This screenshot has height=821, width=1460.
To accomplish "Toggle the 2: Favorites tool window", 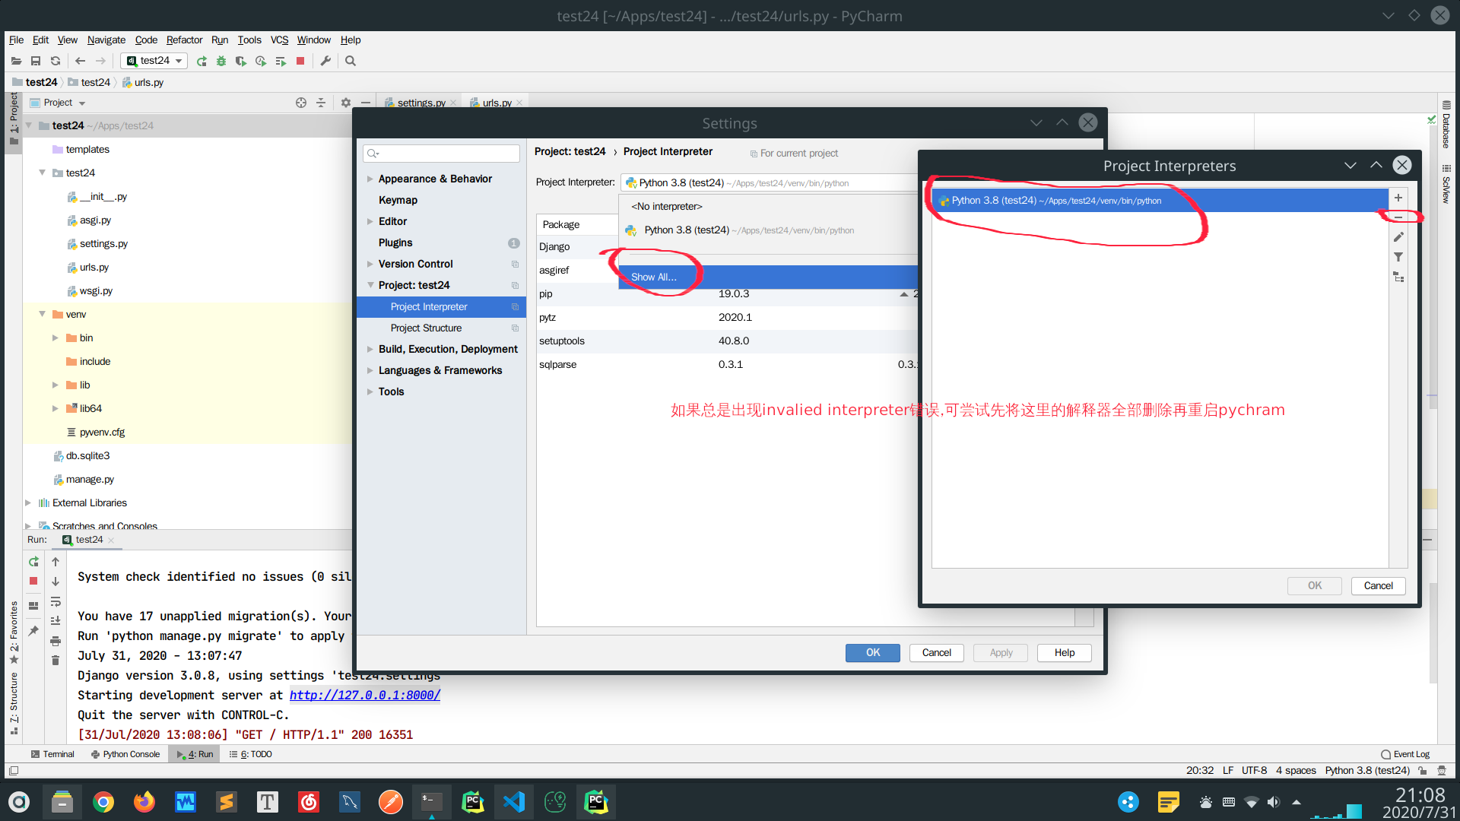I will pos(14,632).
